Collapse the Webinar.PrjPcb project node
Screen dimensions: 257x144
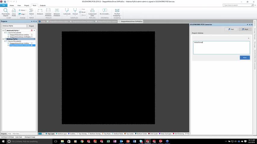[3, 39]
